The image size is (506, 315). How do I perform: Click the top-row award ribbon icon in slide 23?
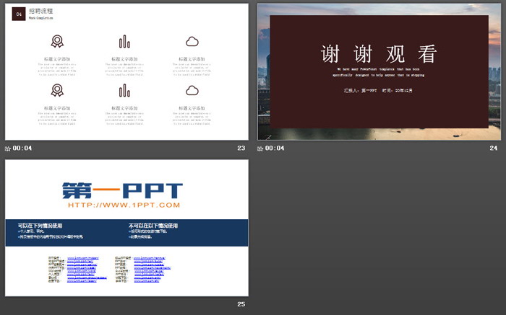coord(57,42)
